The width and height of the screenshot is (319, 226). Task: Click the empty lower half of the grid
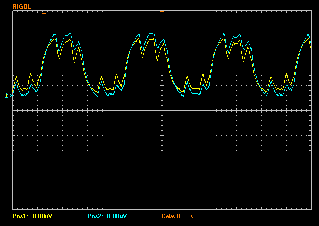tap(162, 160)
